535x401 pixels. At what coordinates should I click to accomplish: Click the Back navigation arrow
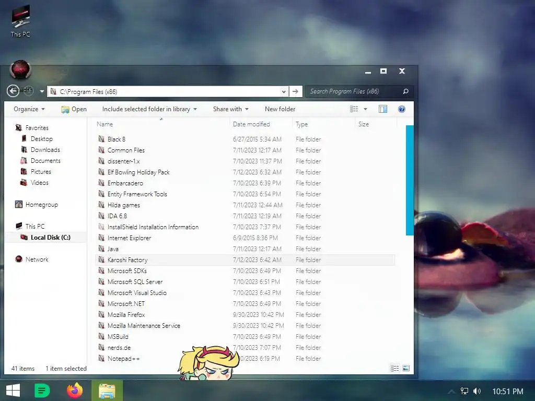coord(13,91)
